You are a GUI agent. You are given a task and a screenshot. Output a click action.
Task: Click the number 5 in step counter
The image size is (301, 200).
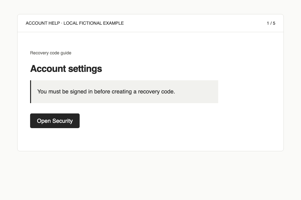tap(274, 23)
